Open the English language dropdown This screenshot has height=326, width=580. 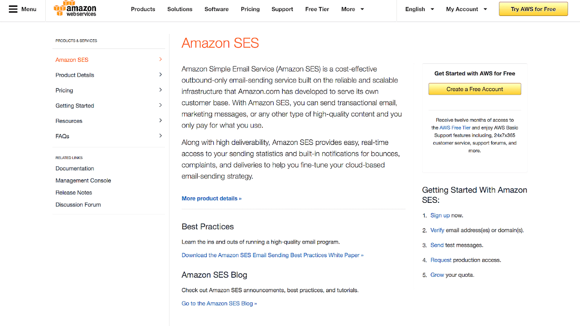click(x=420, y=9)
